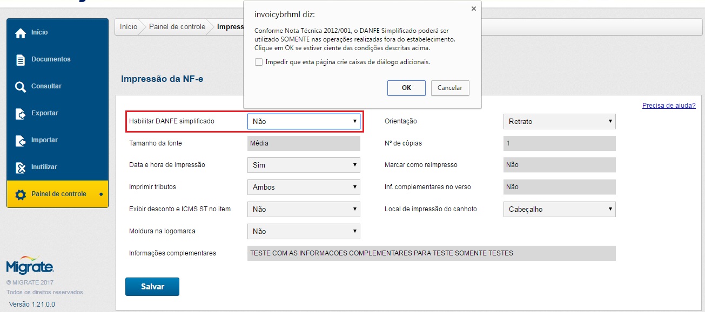Click the Painel de controle gear icon
Image resolution: width=705 pixels, height=312 pixels.
click(21, 195)
